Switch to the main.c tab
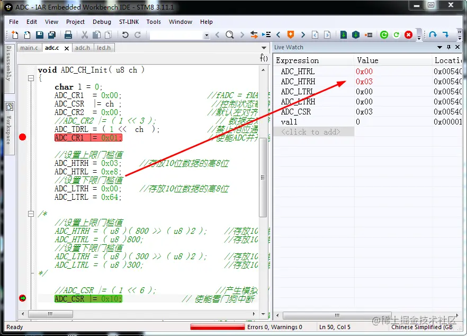 (x=29, y=48)
